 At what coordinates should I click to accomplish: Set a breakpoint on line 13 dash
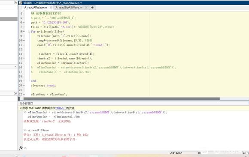(x=24, y=54)
